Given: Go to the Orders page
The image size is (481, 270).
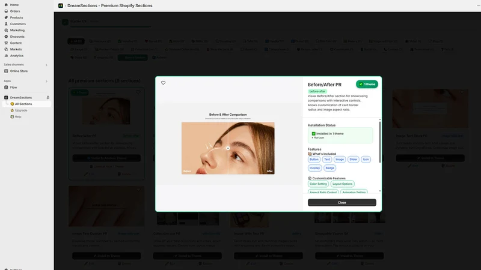Looking at the screenshot, I should pyautogui.click(x=14, y=11).
